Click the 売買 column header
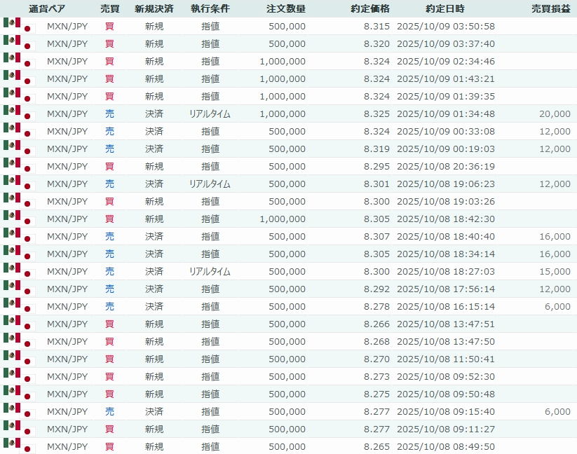 pyautogui.click(x=109, y=9)
